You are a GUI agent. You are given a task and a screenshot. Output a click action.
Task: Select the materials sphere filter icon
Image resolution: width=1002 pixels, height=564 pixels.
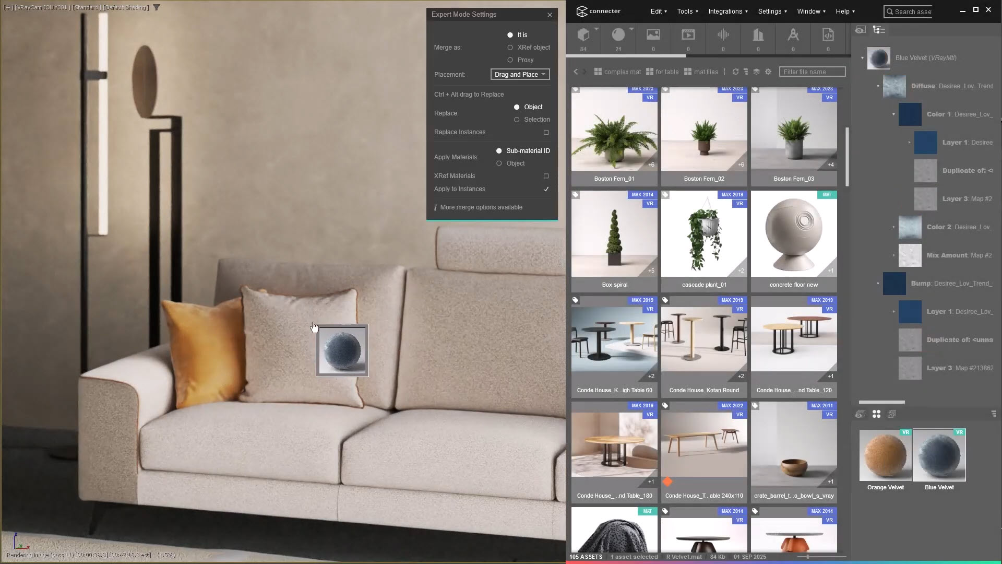click(618, 35)
